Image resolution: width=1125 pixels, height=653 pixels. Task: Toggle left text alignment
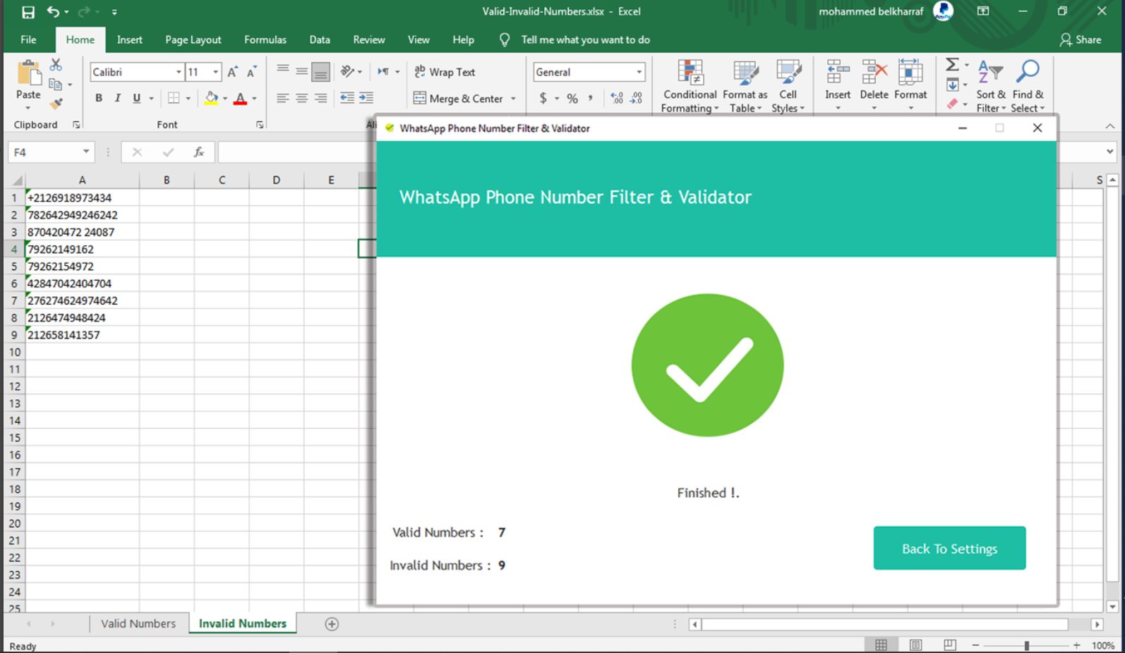point(282,98)
